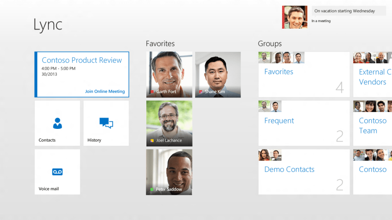
Task: Click your profile picture at top
Action: pos(294,17)
